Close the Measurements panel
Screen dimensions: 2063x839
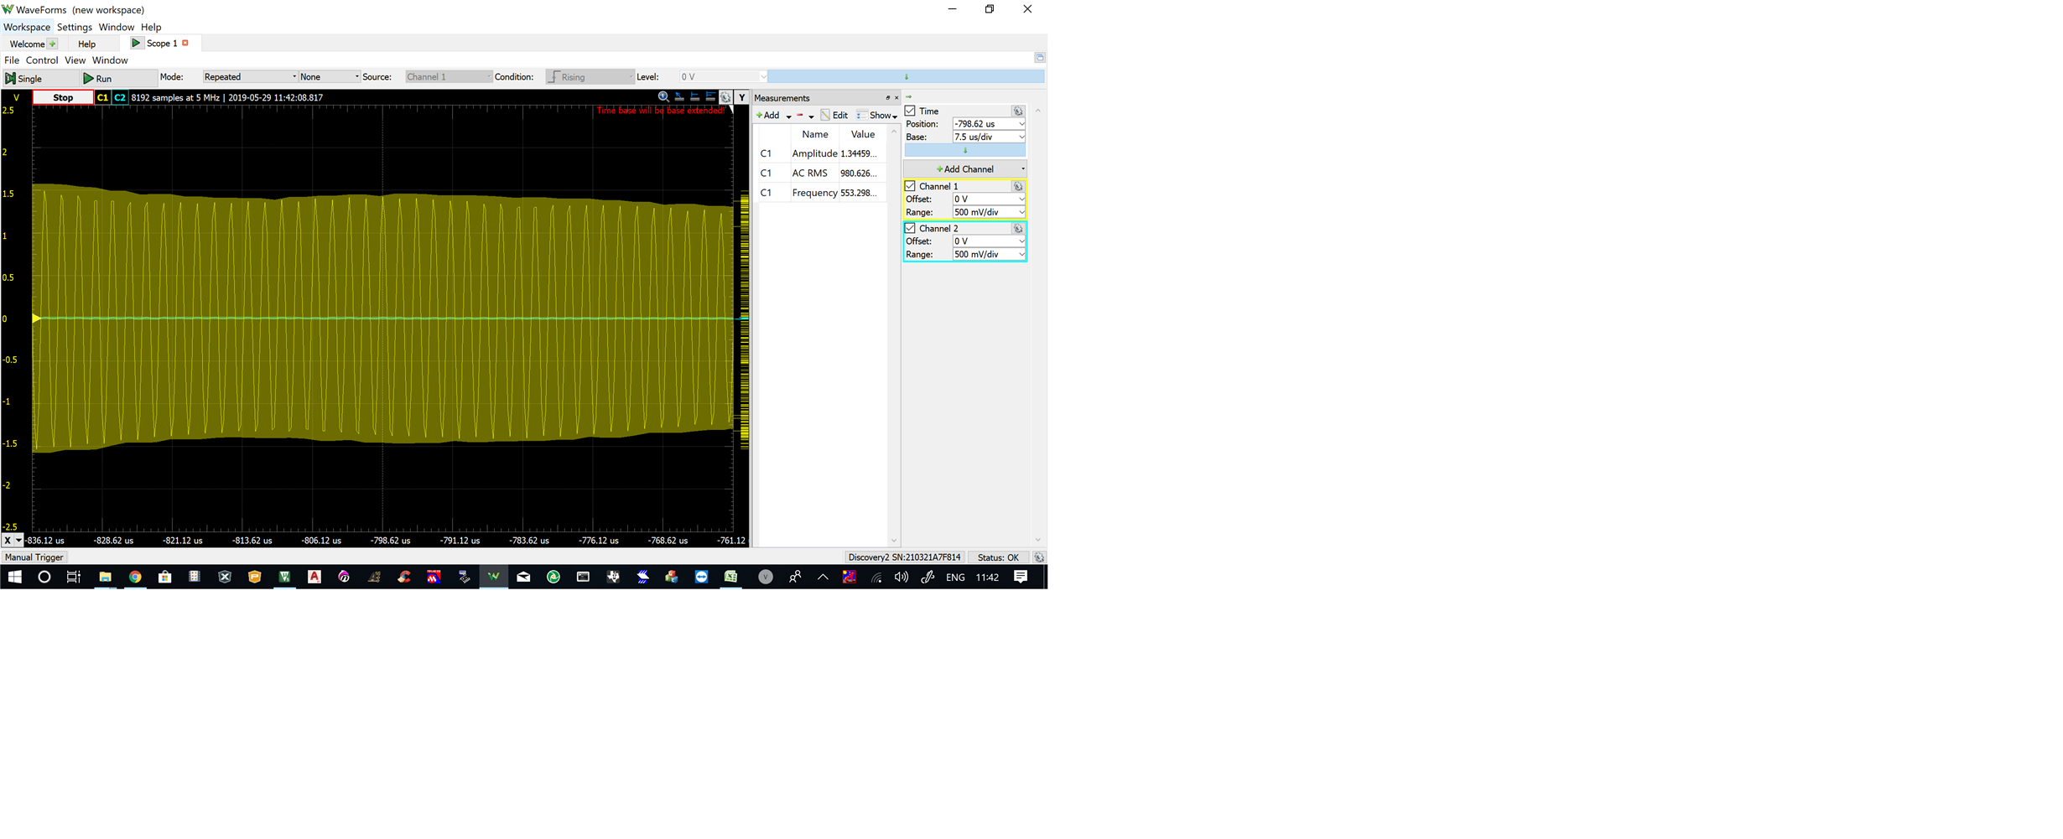[896, 98]
